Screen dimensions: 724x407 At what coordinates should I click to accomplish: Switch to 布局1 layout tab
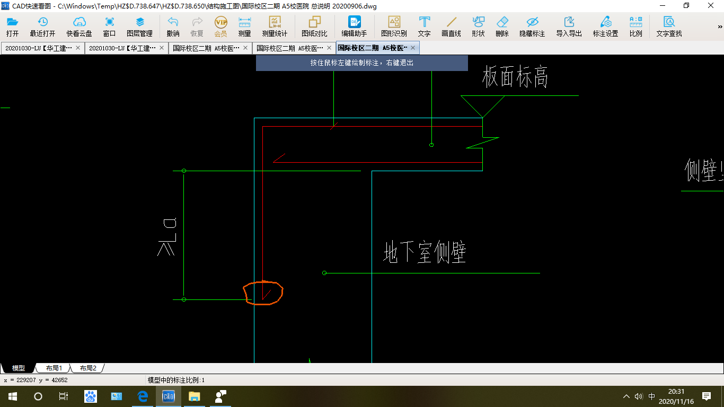54,368
